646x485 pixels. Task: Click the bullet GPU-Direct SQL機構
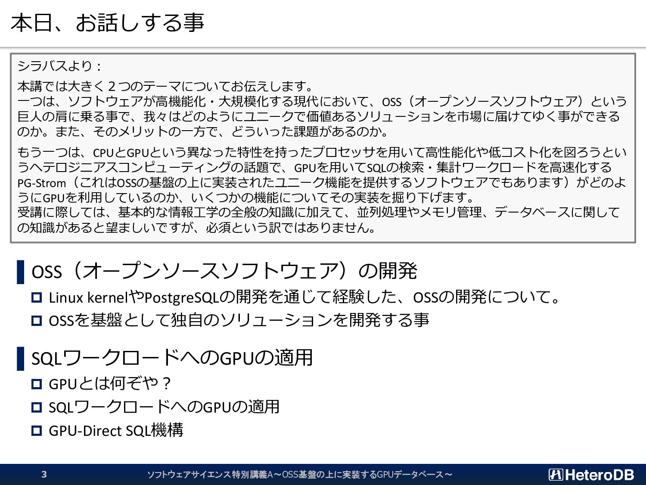[116, 430]
